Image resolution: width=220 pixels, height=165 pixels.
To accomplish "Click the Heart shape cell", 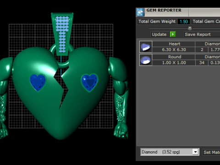I will (x=174, y=44).
